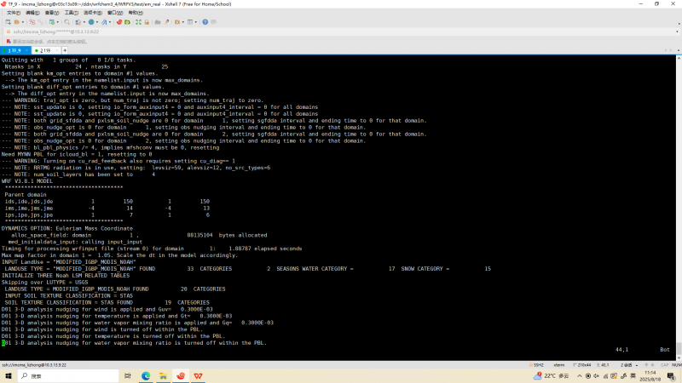Click the terminal vertical scrollbar up arrow

[x=679, y=58]
